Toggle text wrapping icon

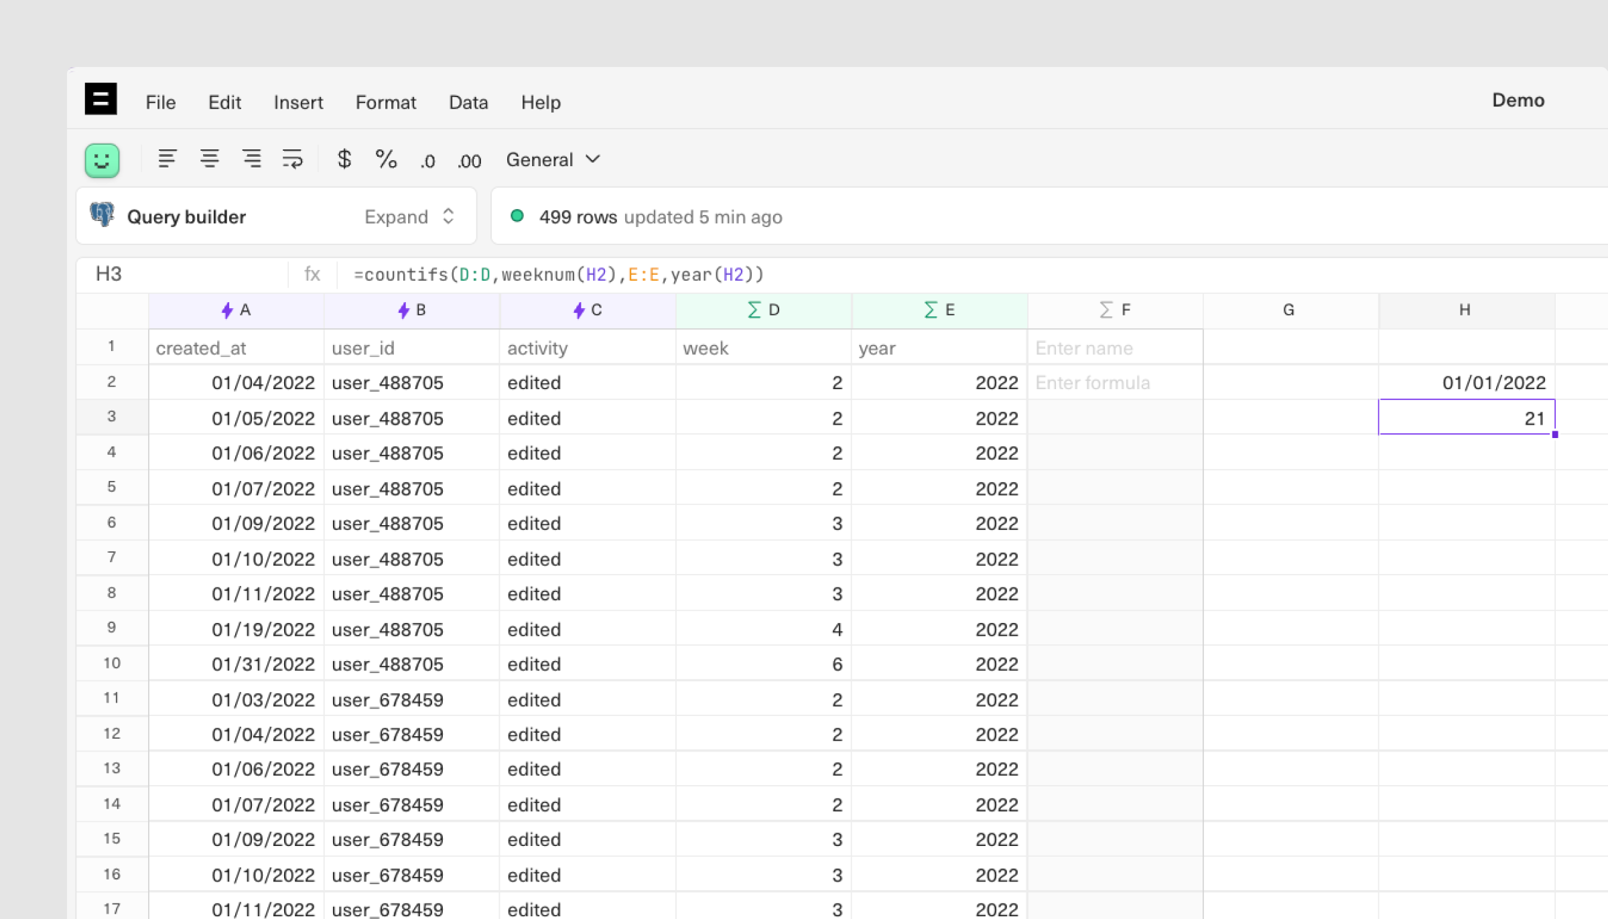coord(293,159)
